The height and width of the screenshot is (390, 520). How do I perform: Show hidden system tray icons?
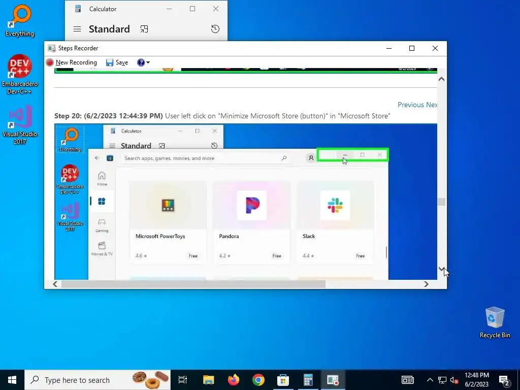pos(430,380)
